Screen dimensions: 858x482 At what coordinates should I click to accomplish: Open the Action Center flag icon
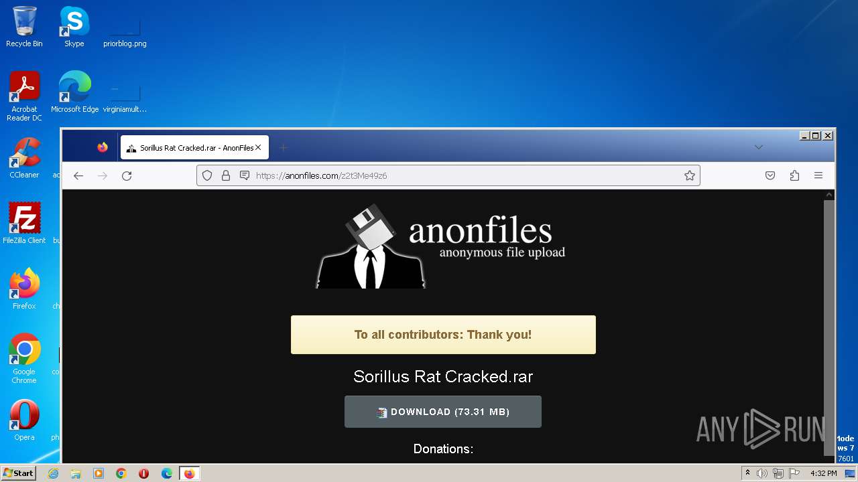[x=794, y=473]
